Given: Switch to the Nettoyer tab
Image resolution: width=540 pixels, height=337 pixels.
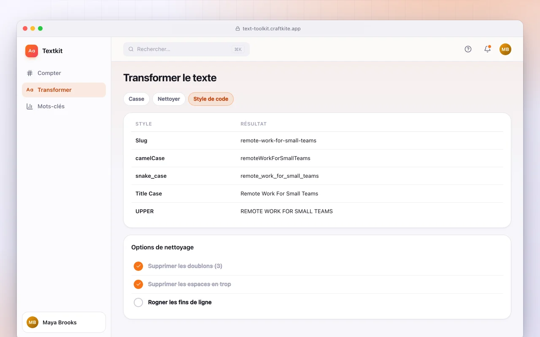Looking at the screenshot, I should point(169,99).
